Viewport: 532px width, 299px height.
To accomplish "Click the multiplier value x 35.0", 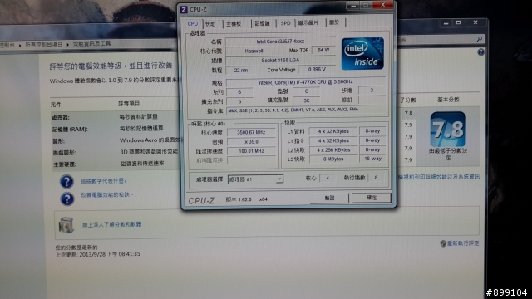I will point(251,142).
